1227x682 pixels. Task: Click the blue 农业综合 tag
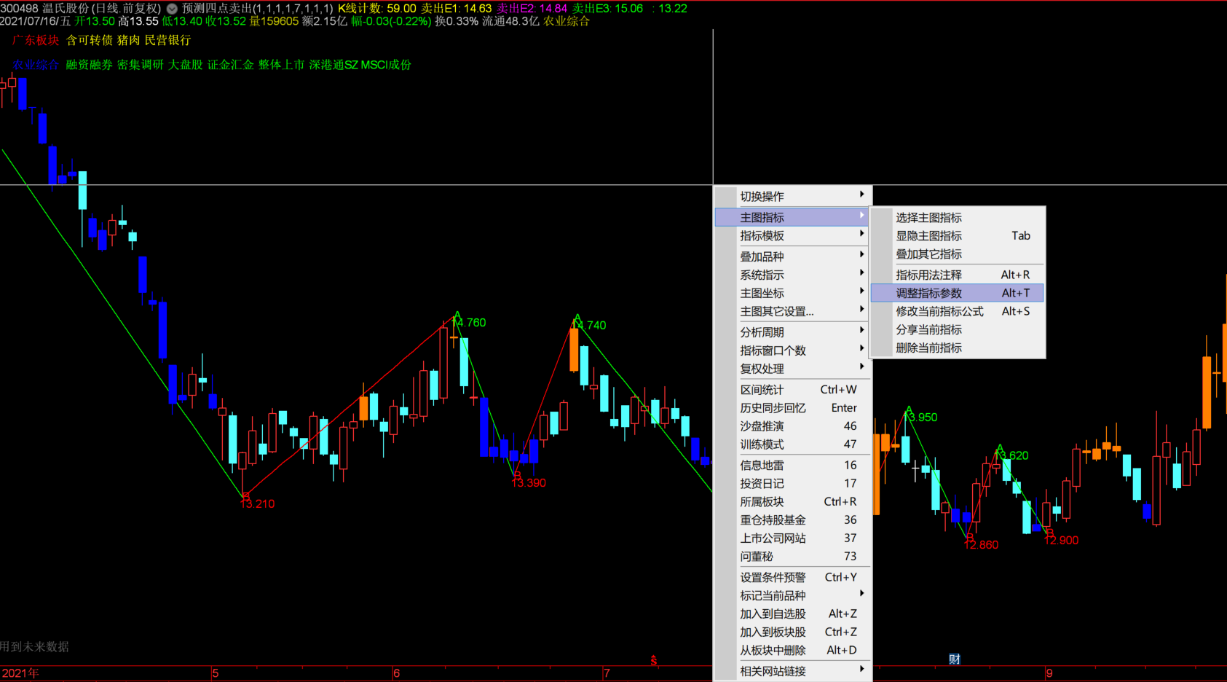(36, 65)
